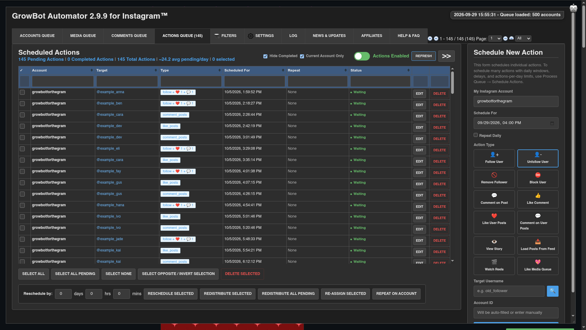Select the Block User action type
Viewport: 586px width, 330px height.
[538, 179]
